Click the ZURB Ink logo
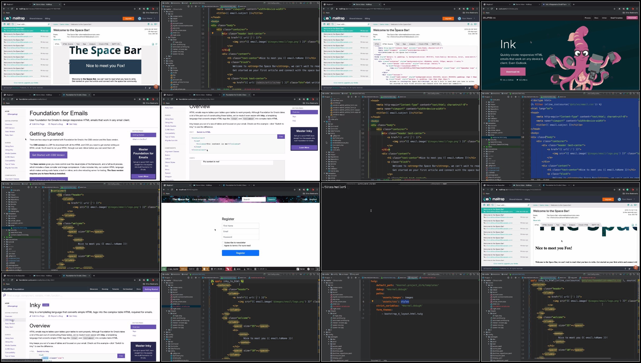 pyautogui.click(x=489, y=18)
